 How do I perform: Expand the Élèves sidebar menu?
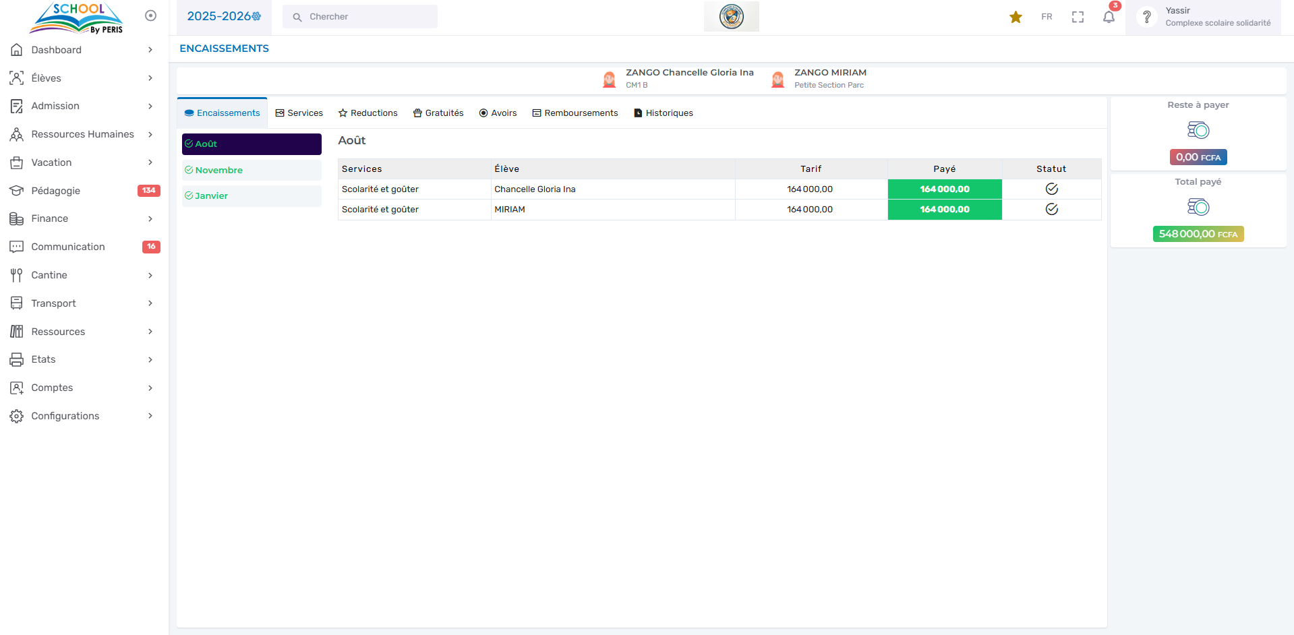(81, 78)
